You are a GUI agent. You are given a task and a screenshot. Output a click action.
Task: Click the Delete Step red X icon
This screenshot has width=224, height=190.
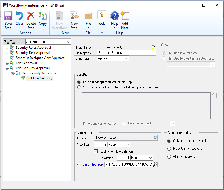(x=31, y=16)
